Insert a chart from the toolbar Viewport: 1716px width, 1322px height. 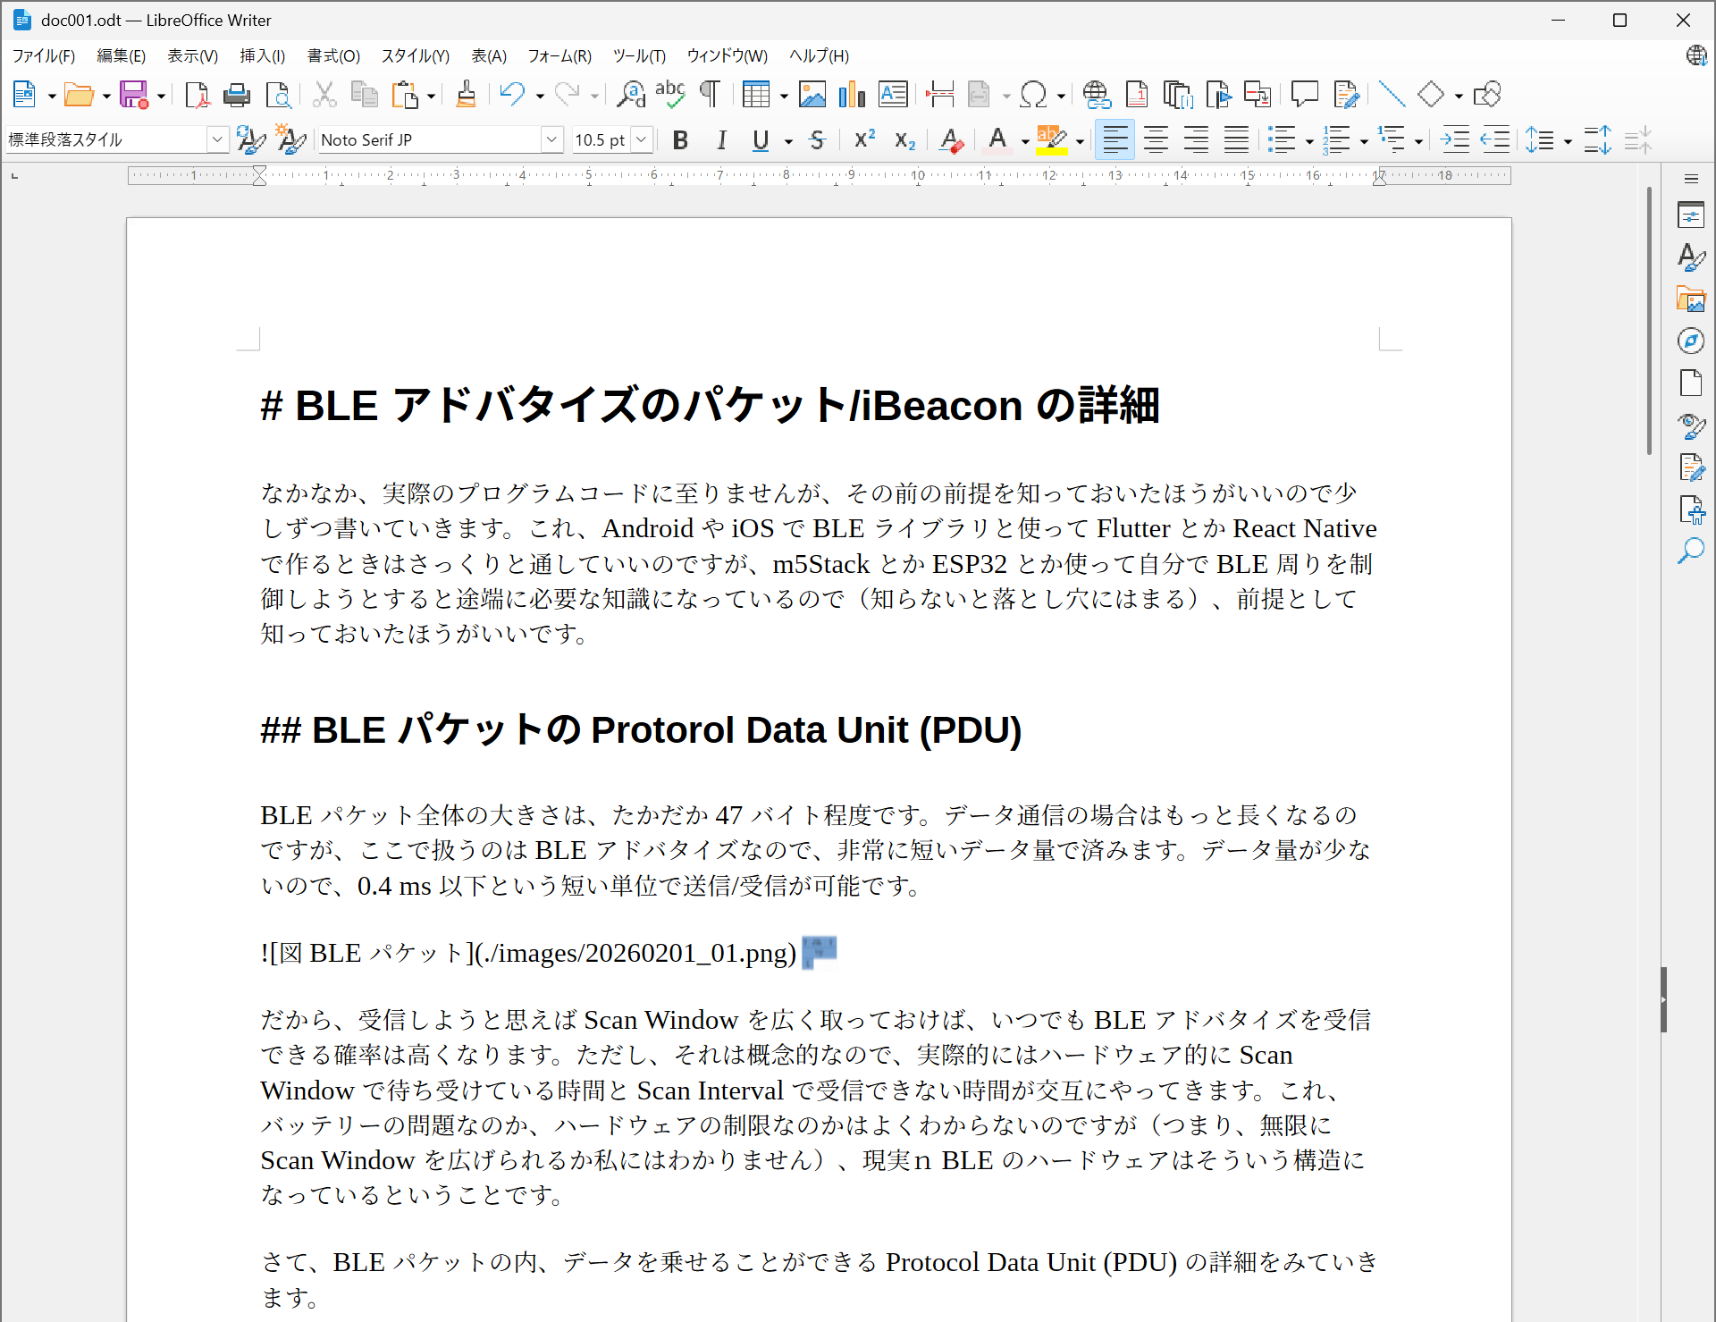click(852, 95)
